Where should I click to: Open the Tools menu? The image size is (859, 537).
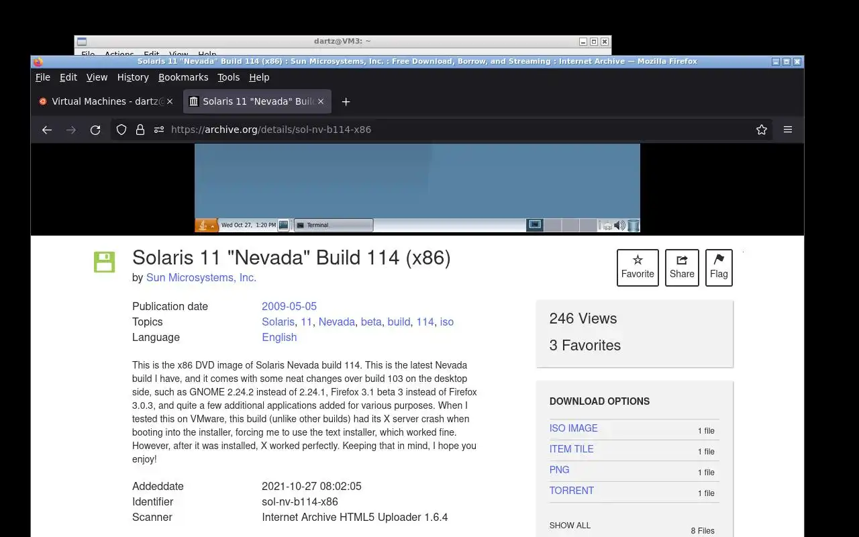(x=229, y=77)
